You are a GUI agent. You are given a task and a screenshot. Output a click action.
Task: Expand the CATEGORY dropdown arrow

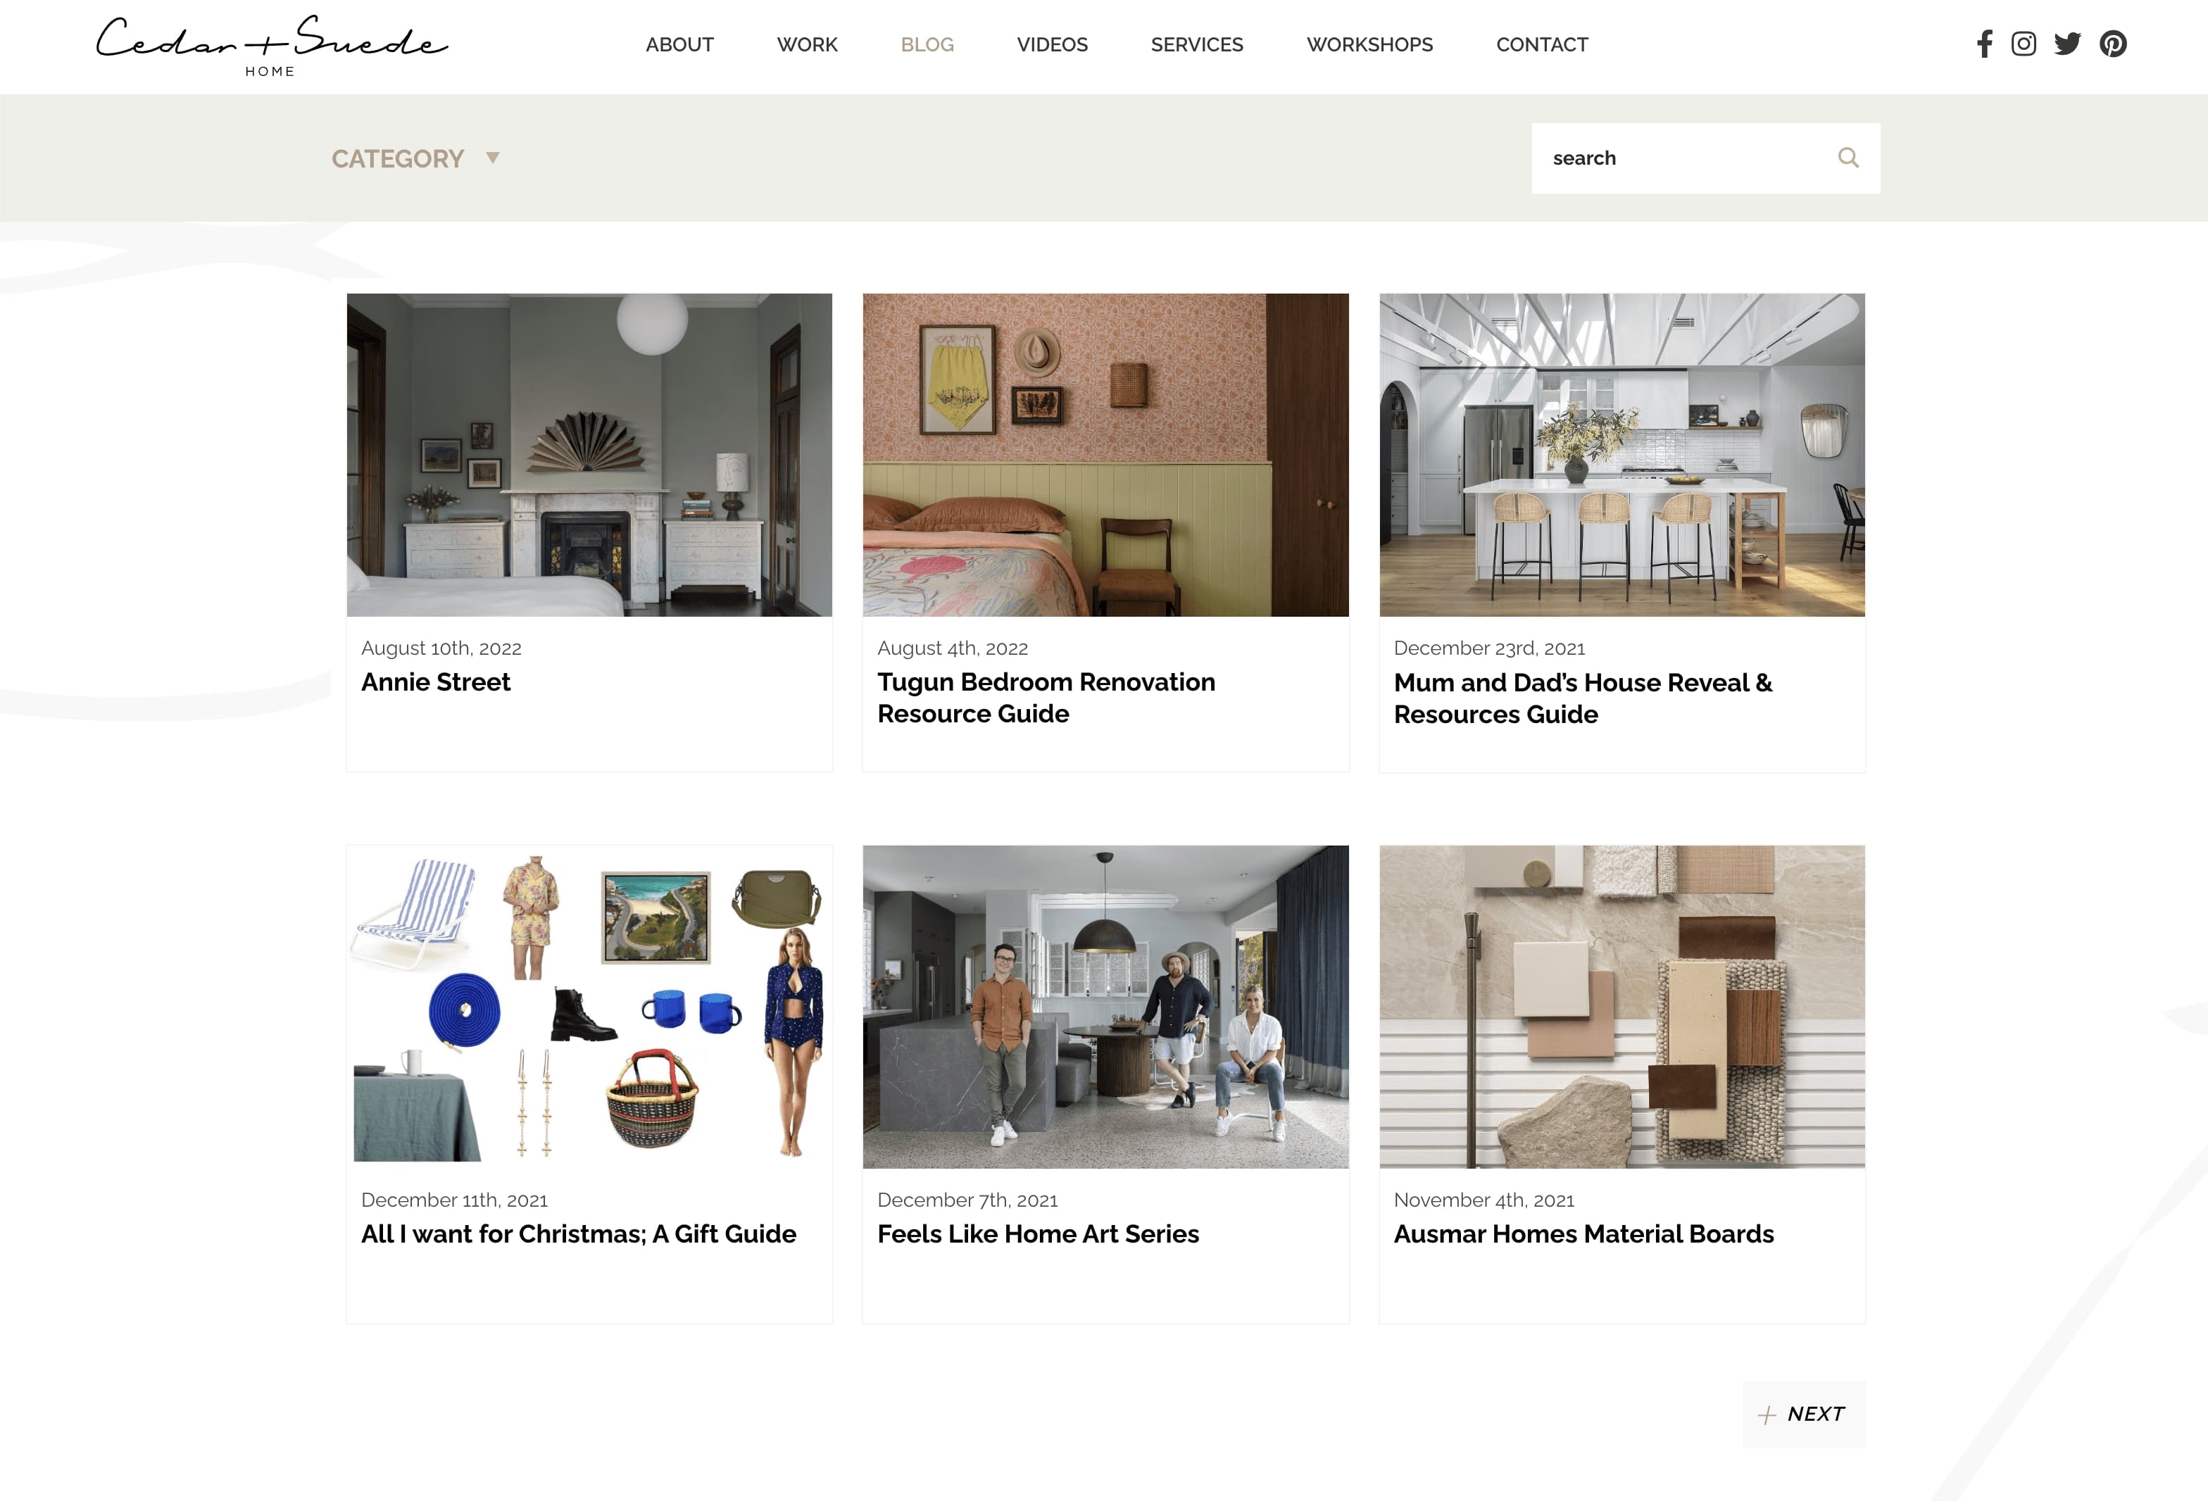[x=492, y=158]
